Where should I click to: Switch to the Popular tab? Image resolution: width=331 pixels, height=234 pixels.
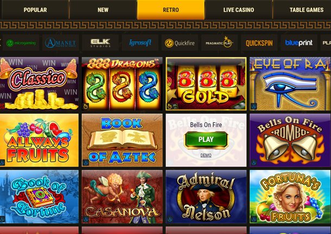(x=35, y=10)
